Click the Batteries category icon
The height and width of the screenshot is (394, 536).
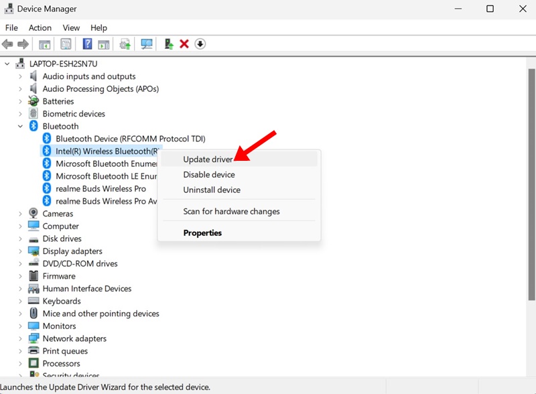(33, 101)
